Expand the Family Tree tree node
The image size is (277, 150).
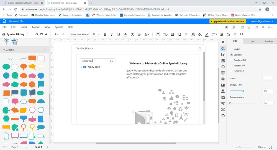coord(81,67)
